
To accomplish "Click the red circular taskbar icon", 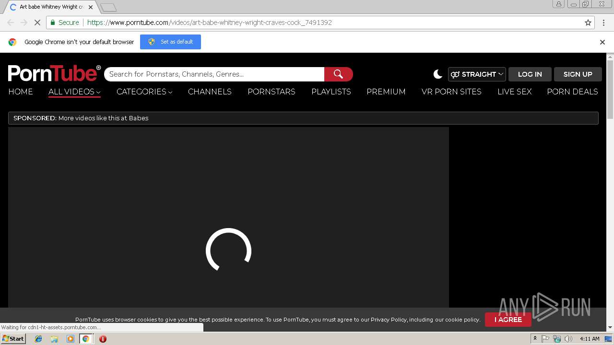I will pos(103,339).
